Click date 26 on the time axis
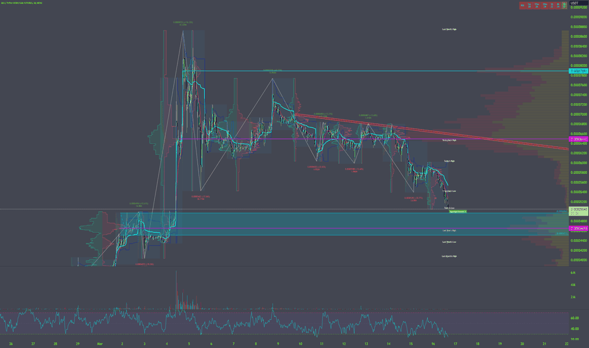Screen dimensions: 589x348 [11, 344]
